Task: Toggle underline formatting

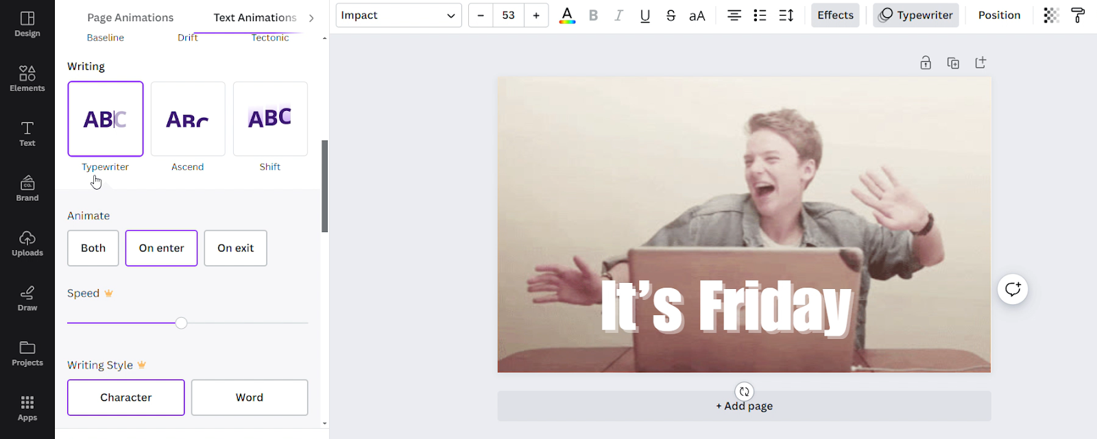Action: tap(645, 15)
